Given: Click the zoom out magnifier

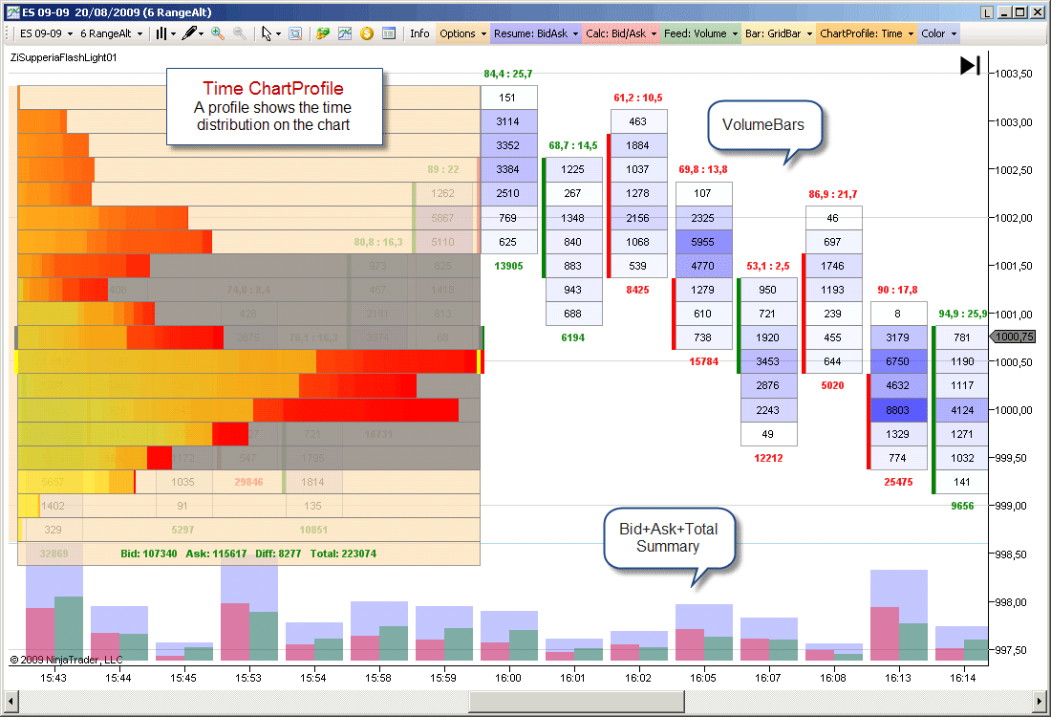Looking at the screenshot, I should (239, 33).
